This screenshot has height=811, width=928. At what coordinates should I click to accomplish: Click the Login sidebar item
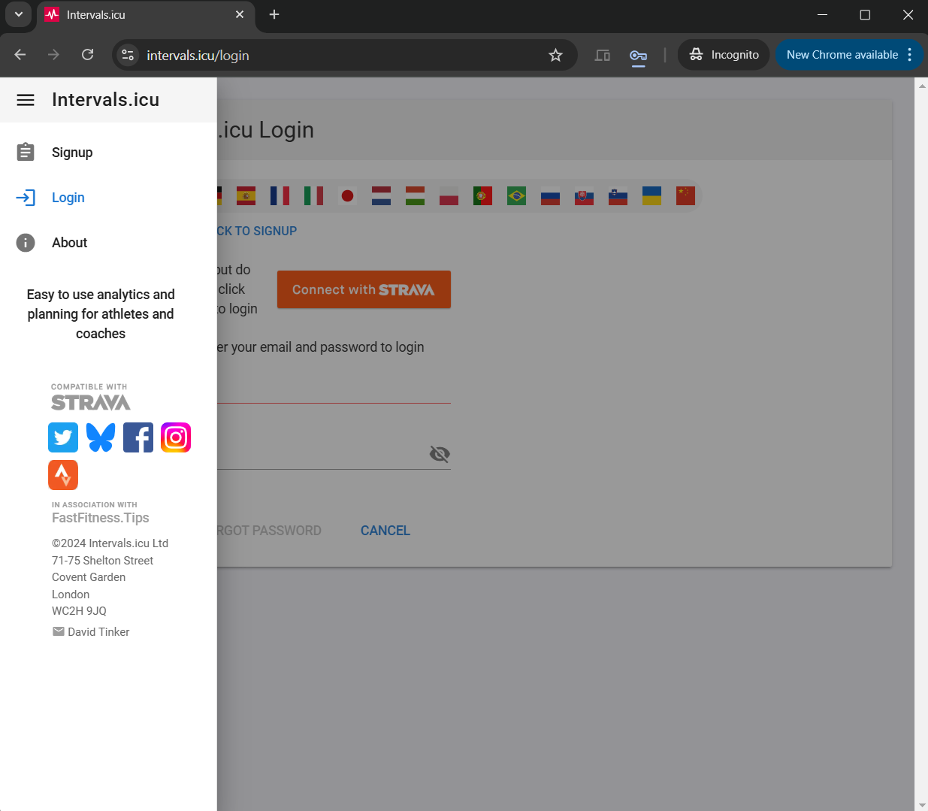(x=68, y=198)
